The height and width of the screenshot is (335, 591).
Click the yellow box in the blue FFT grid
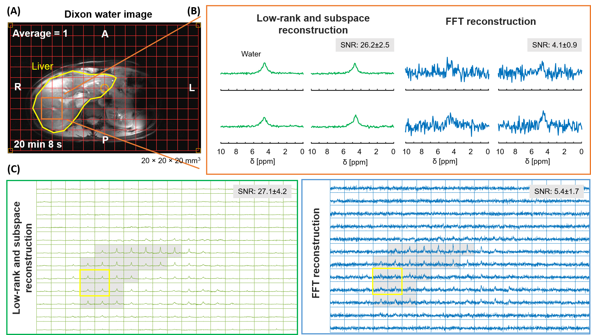(387, 281)
